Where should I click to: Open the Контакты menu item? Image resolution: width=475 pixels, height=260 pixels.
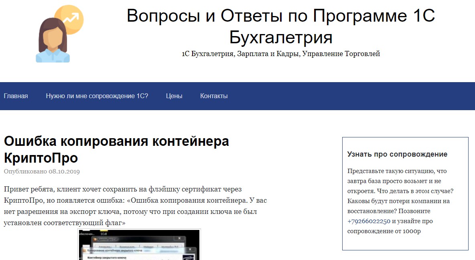point(214,96)
